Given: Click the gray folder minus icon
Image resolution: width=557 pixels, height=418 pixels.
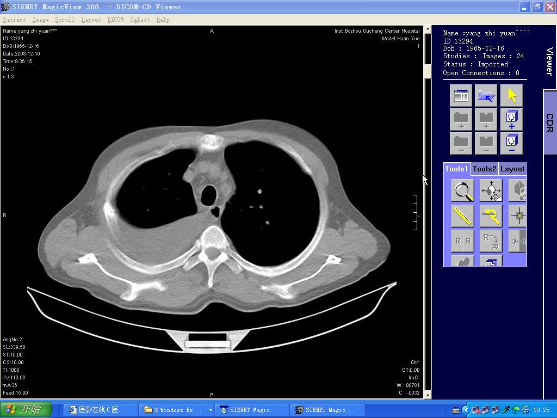Looking at the screenshot, I should [x=461, y=143].
